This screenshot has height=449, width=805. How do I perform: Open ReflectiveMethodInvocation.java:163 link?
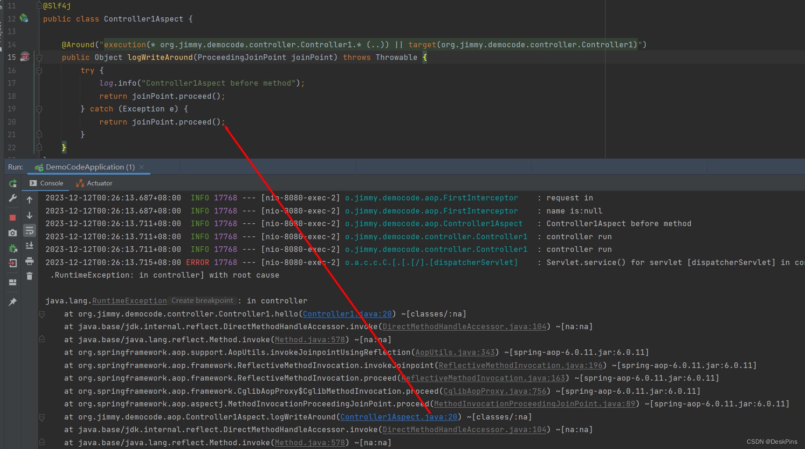point(483,378)
